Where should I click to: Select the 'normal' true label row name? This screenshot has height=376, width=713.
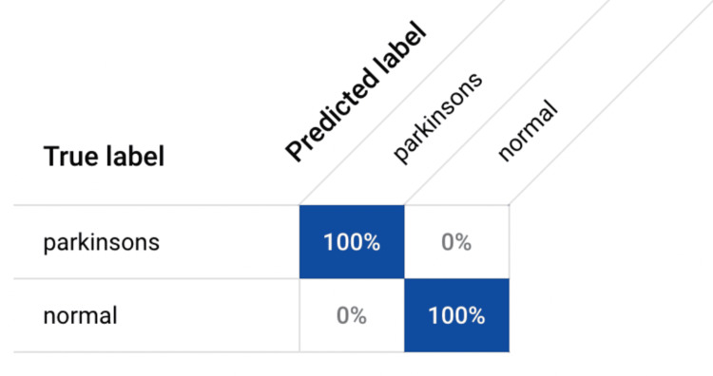[80, 315]
